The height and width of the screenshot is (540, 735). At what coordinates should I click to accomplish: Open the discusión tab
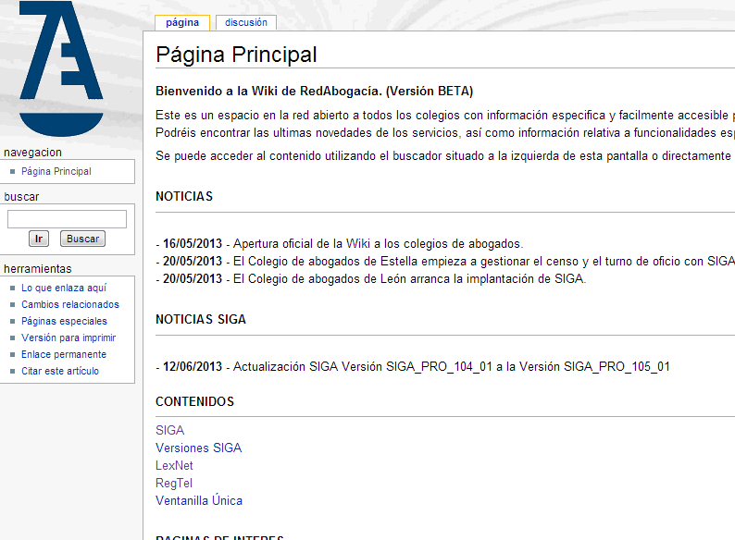coord(246,22)
